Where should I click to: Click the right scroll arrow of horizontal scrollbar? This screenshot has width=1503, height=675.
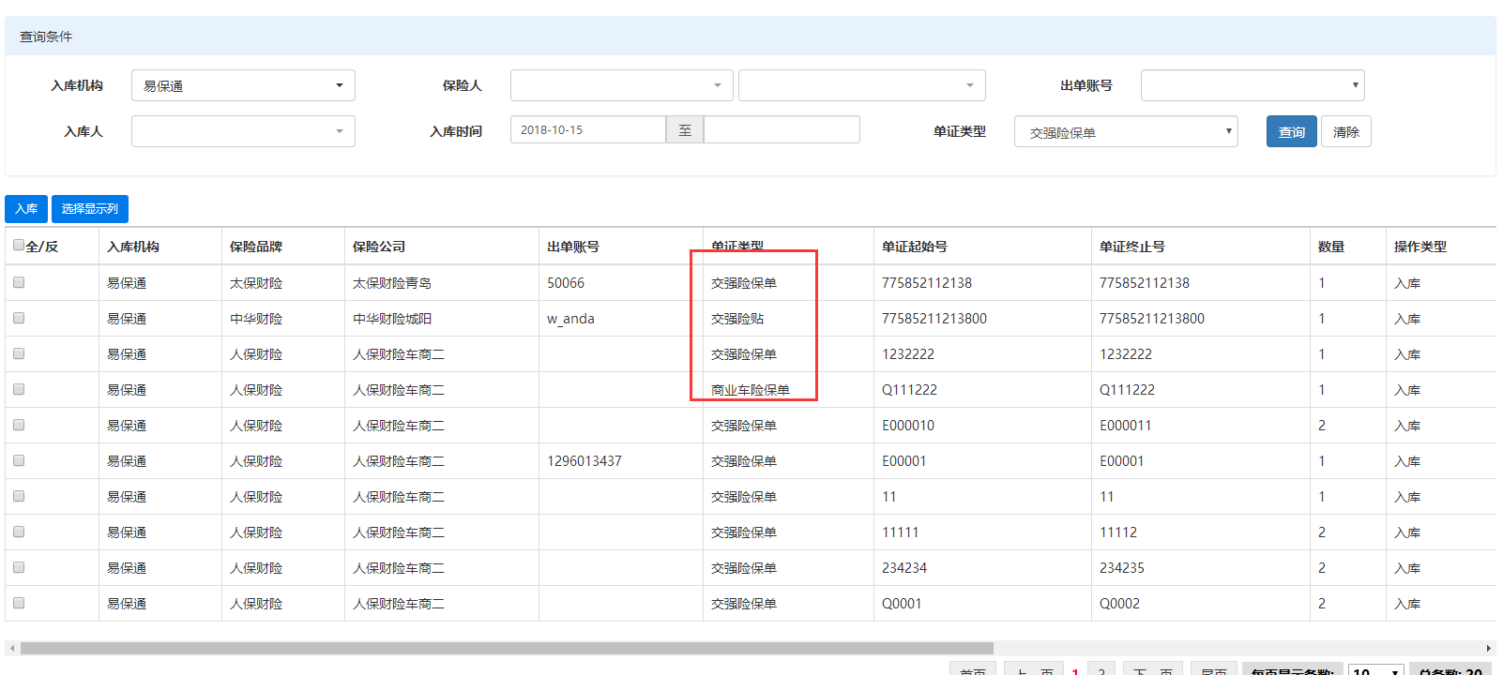pyautogui.click(x=1488, y=648)
